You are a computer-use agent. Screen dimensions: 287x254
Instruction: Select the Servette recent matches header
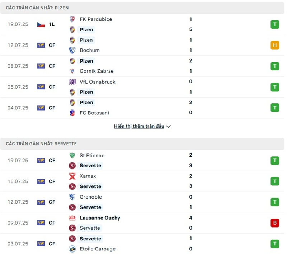point(41,144)
